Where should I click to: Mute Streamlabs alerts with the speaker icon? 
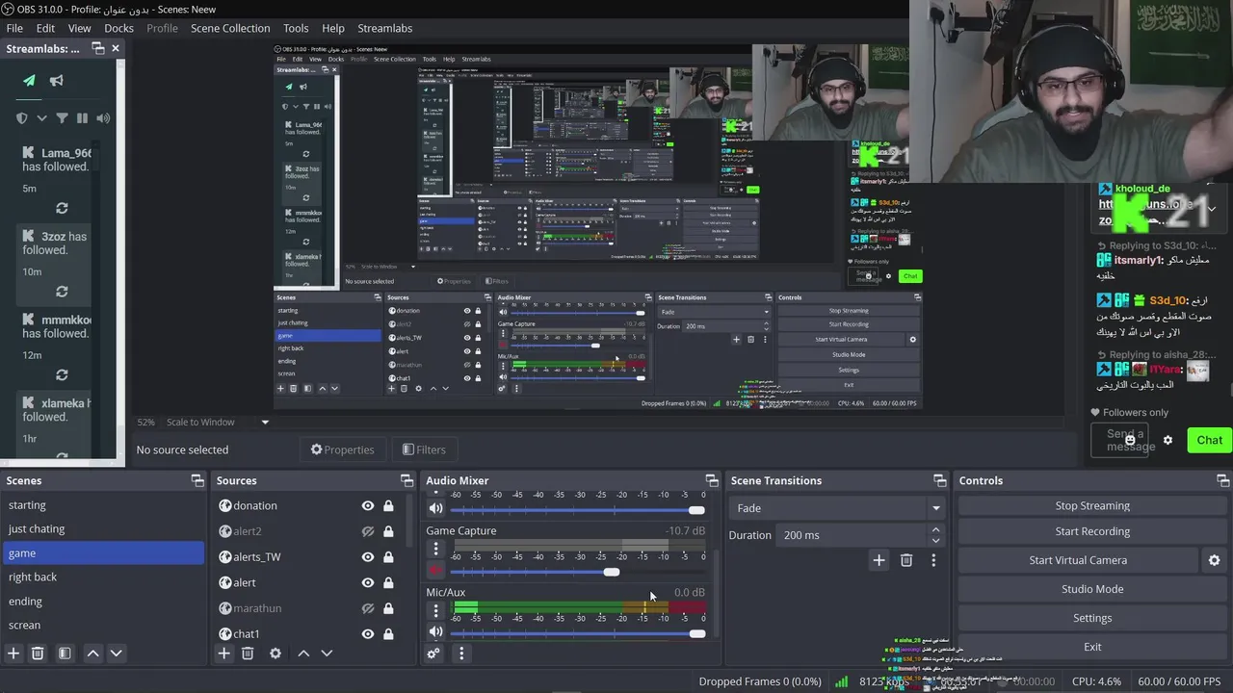tap(103, 118)
